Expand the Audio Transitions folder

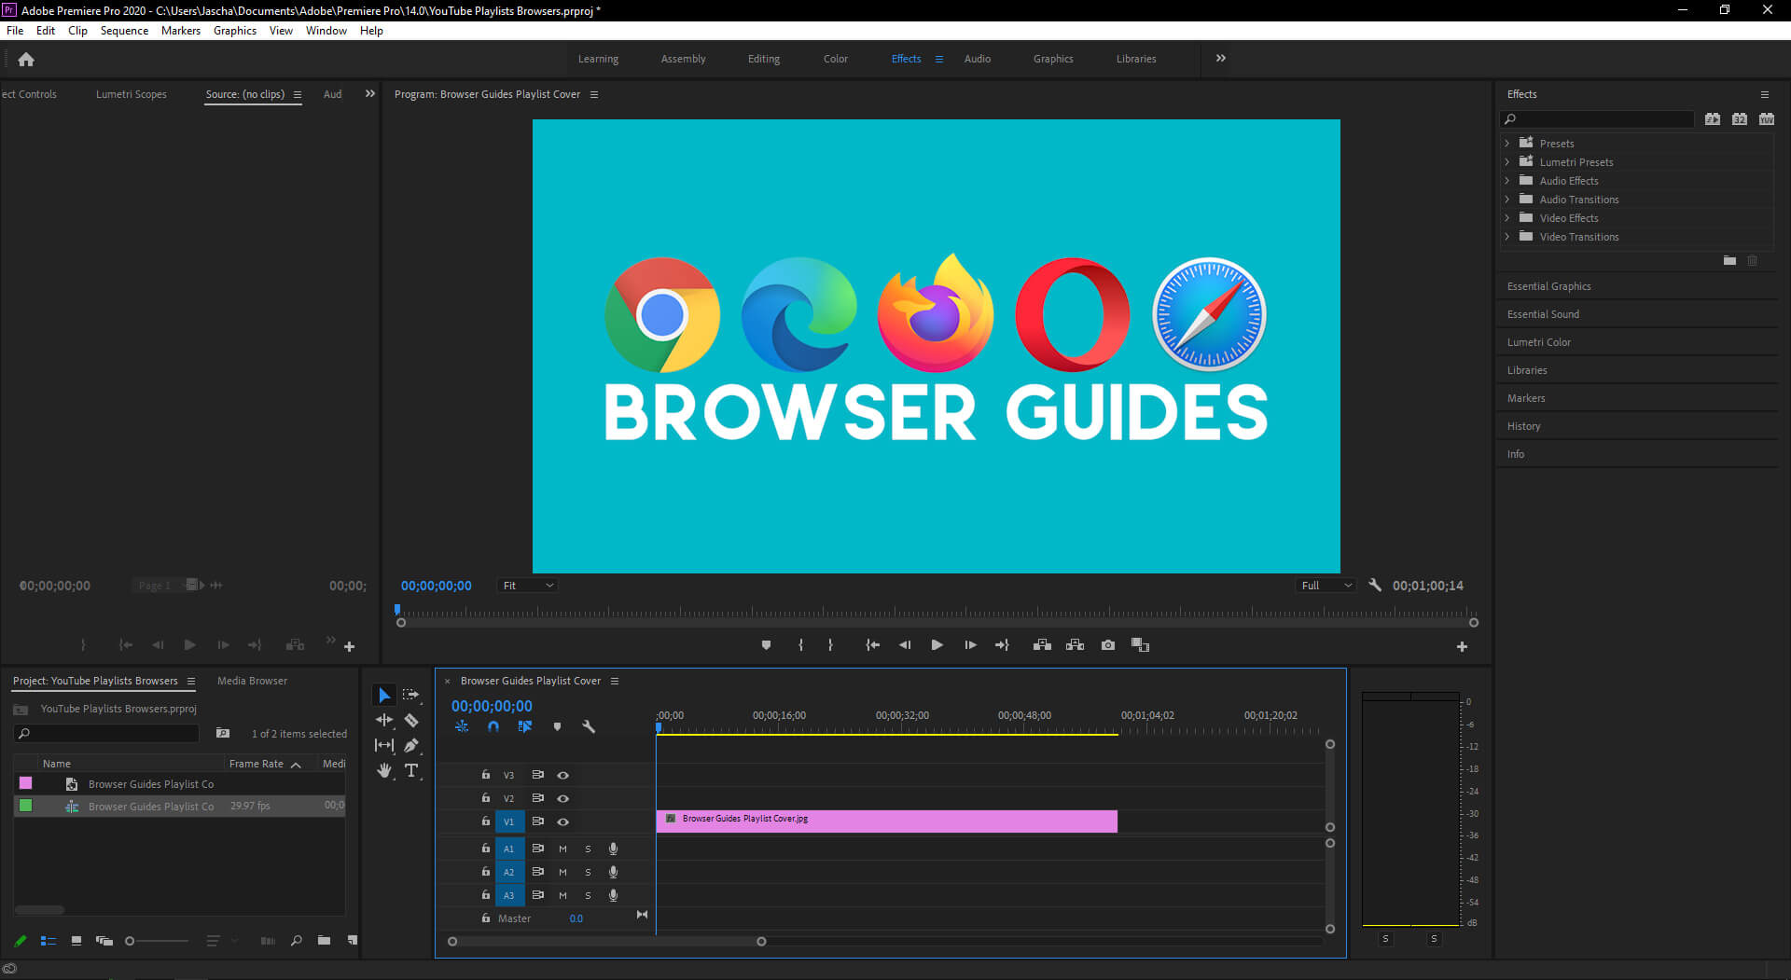[1507, 199]
